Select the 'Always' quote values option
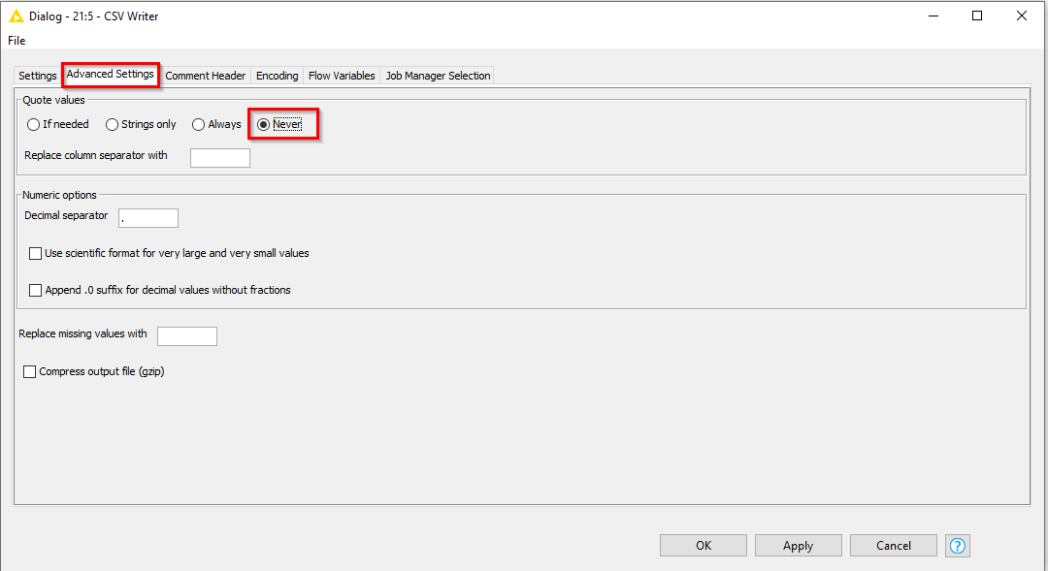 coord(199,124)
